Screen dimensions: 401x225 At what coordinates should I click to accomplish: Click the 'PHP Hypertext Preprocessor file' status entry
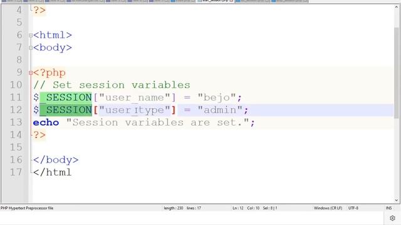point(27,208)
